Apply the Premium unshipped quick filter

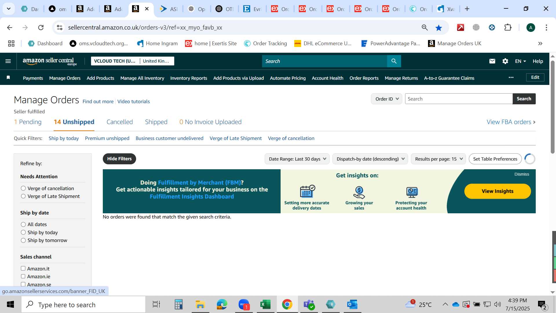pyautogui.click(x=107, y=138)
